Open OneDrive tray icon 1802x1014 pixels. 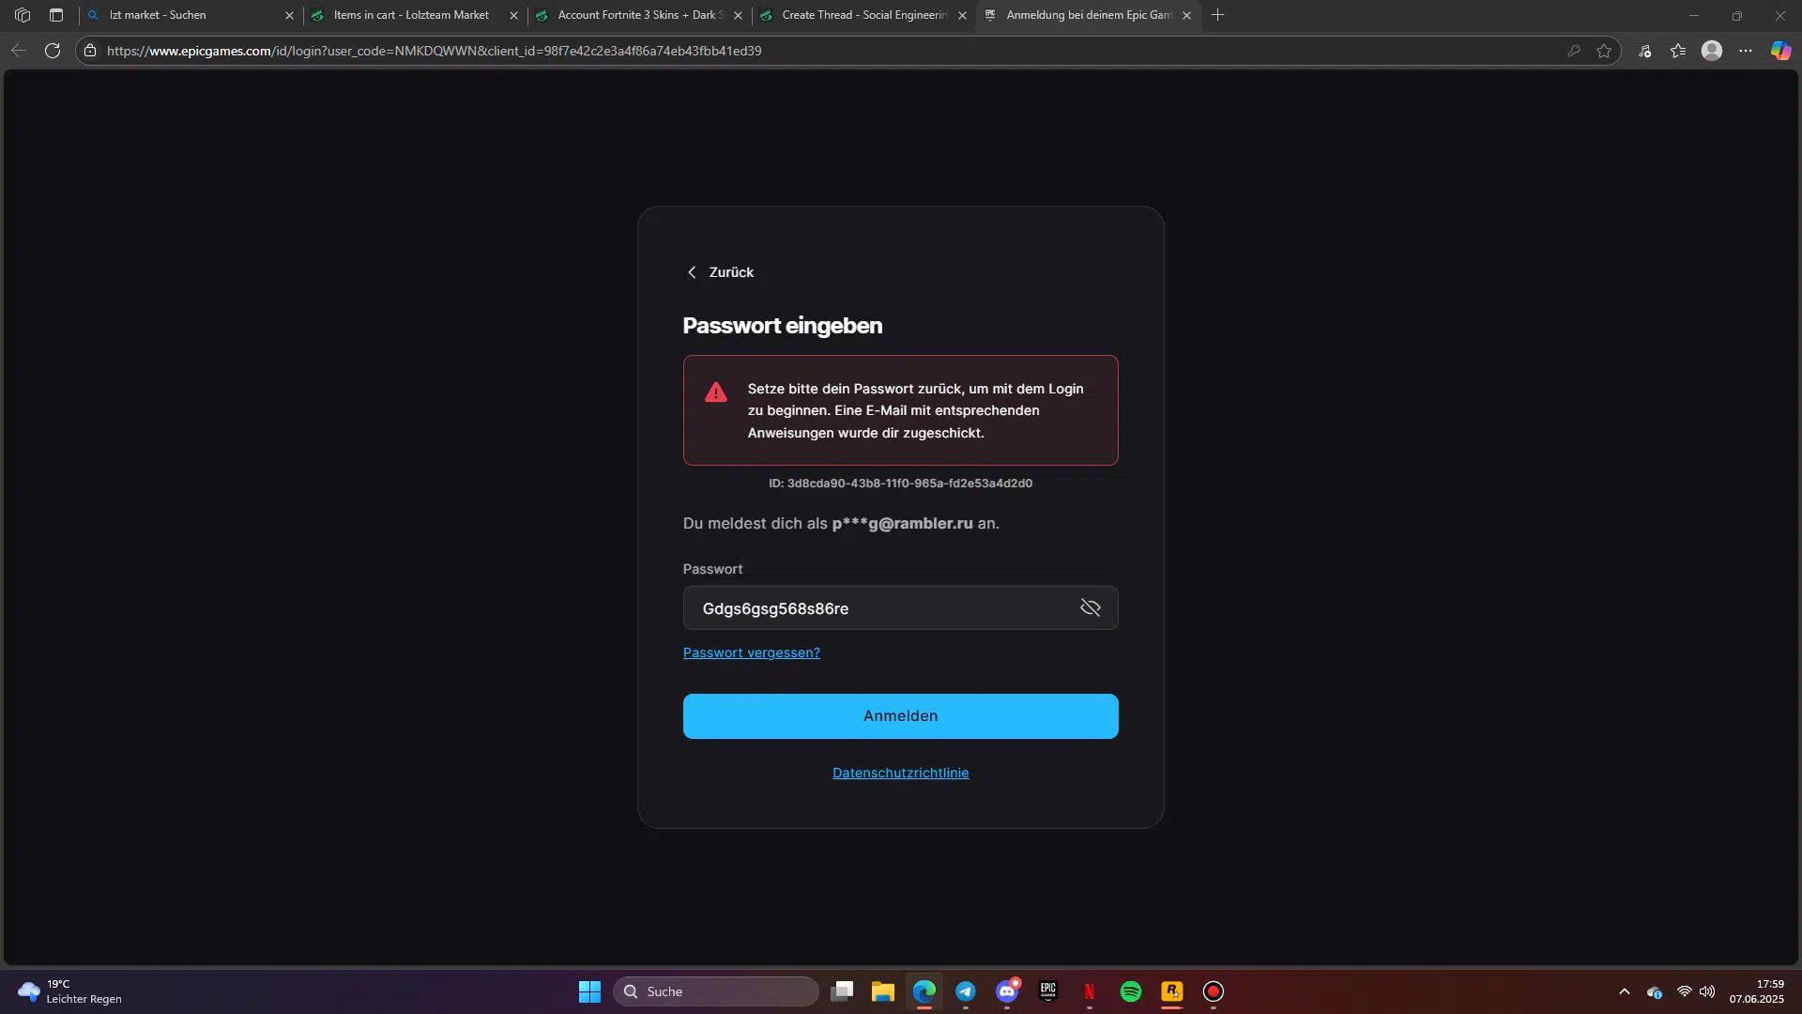tap(1655, 991)
